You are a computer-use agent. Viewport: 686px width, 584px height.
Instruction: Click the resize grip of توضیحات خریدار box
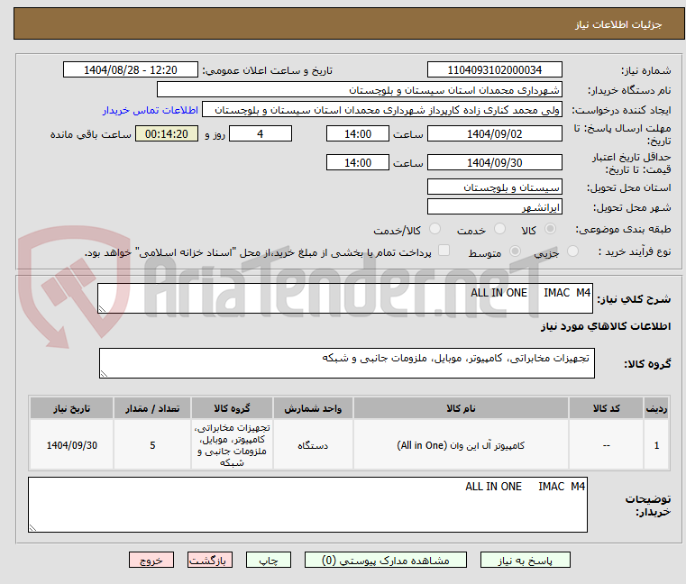pos(32,527)
